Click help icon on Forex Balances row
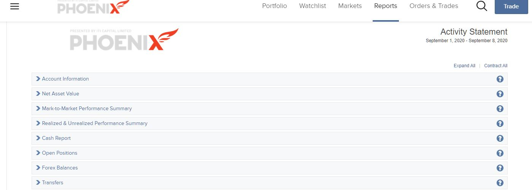Image resolution: width=532 pixels, height=190 pixels. point(500,168)
